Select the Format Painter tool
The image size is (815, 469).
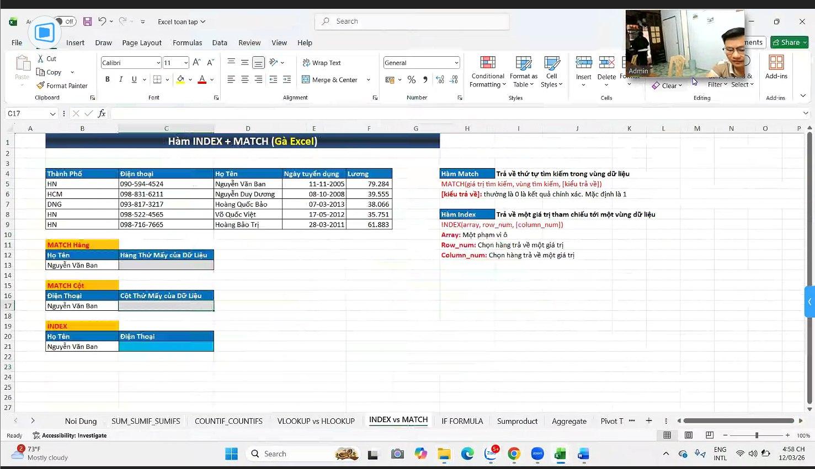62,85
